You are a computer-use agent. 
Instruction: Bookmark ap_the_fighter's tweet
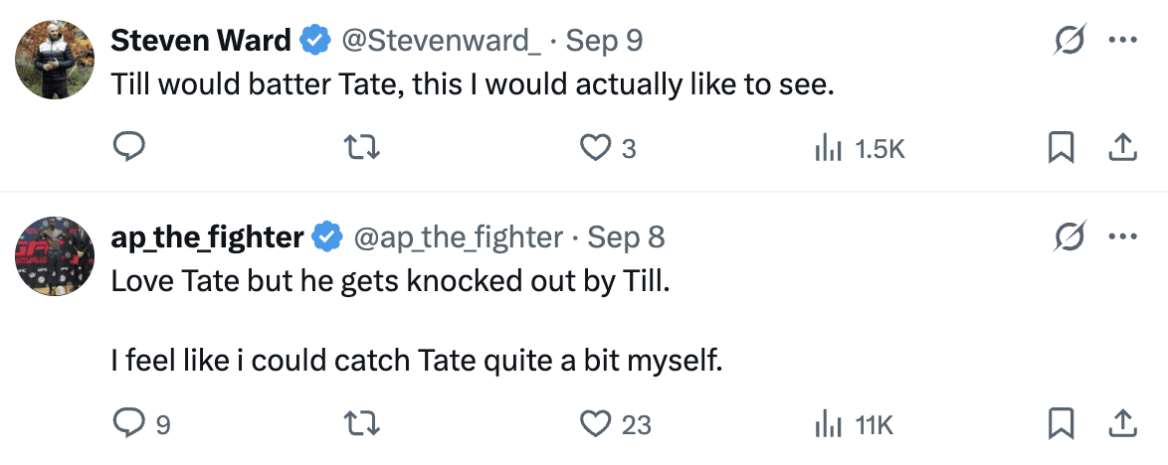click(x=1061, y=425)
